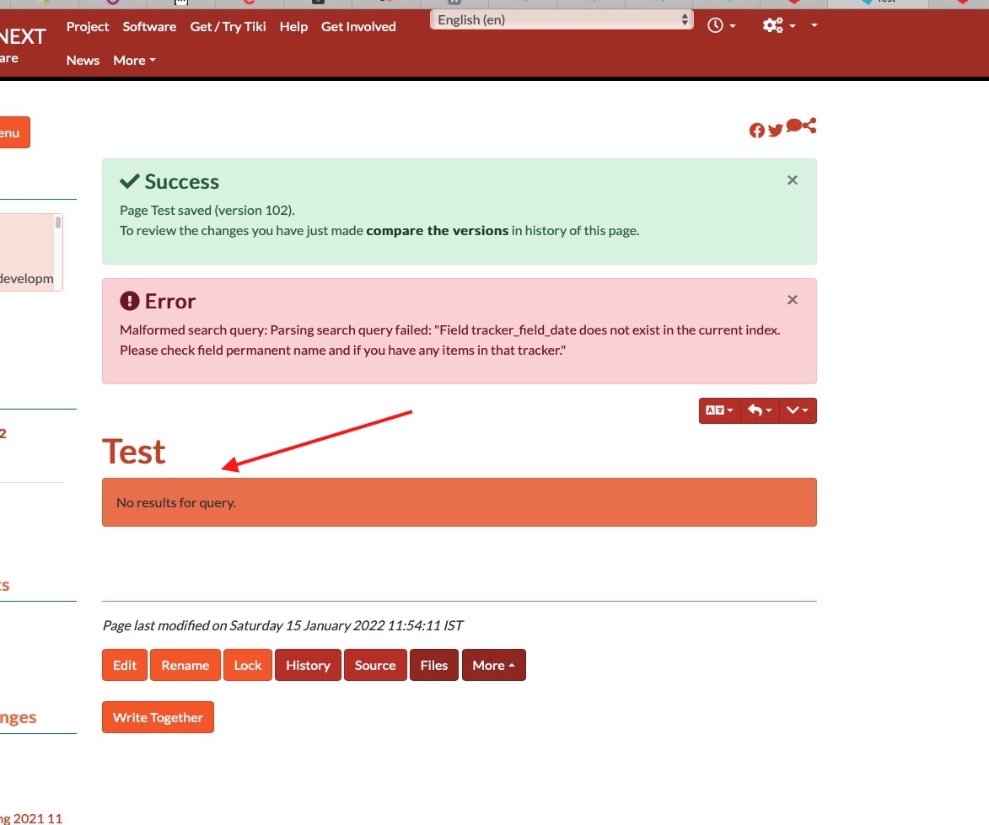Open the comments speech bubble icon
The image size is (989, 825).
point(793,126)
